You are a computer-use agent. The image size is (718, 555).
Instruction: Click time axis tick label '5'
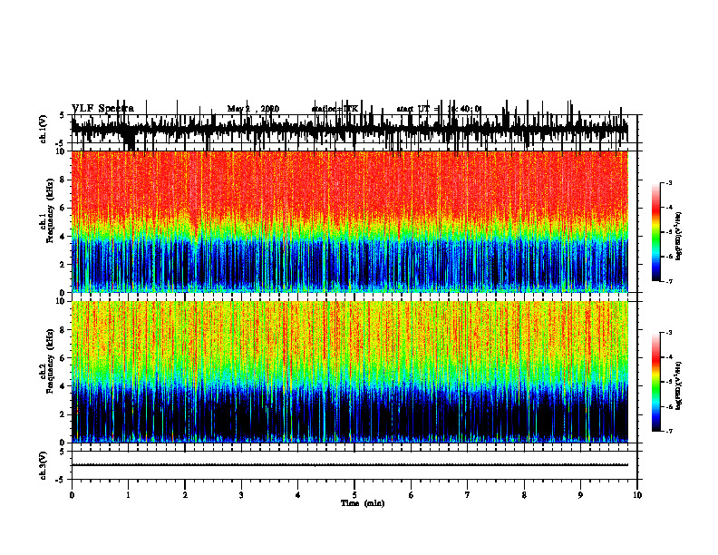point(354,495)
